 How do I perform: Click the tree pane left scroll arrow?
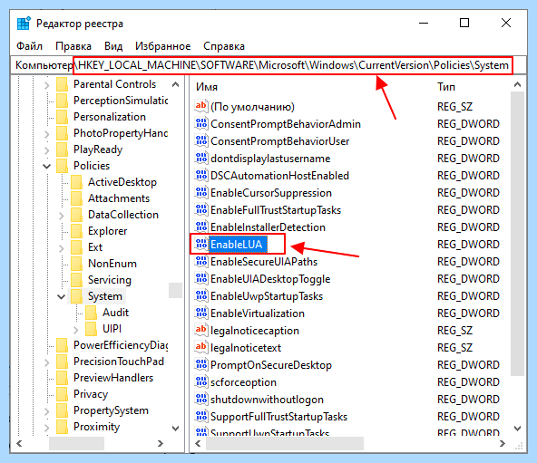click(19, 443)
